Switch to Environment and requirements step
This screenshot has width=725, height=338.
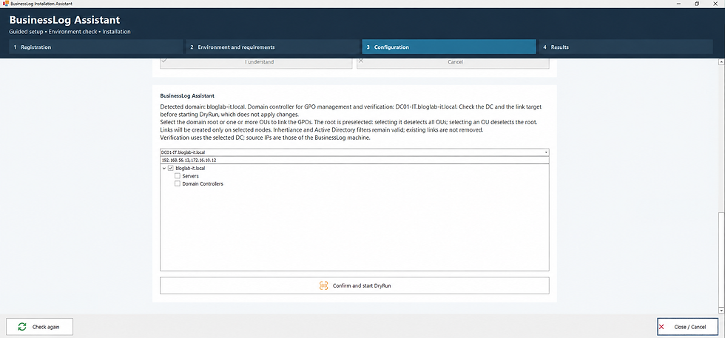click(272, 47)
